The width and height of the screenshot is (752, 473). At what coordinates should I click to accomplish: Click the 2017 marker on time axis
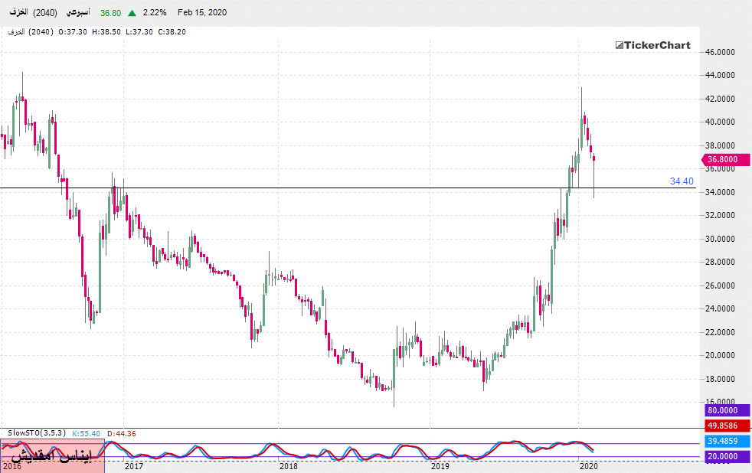coord(134,465)
